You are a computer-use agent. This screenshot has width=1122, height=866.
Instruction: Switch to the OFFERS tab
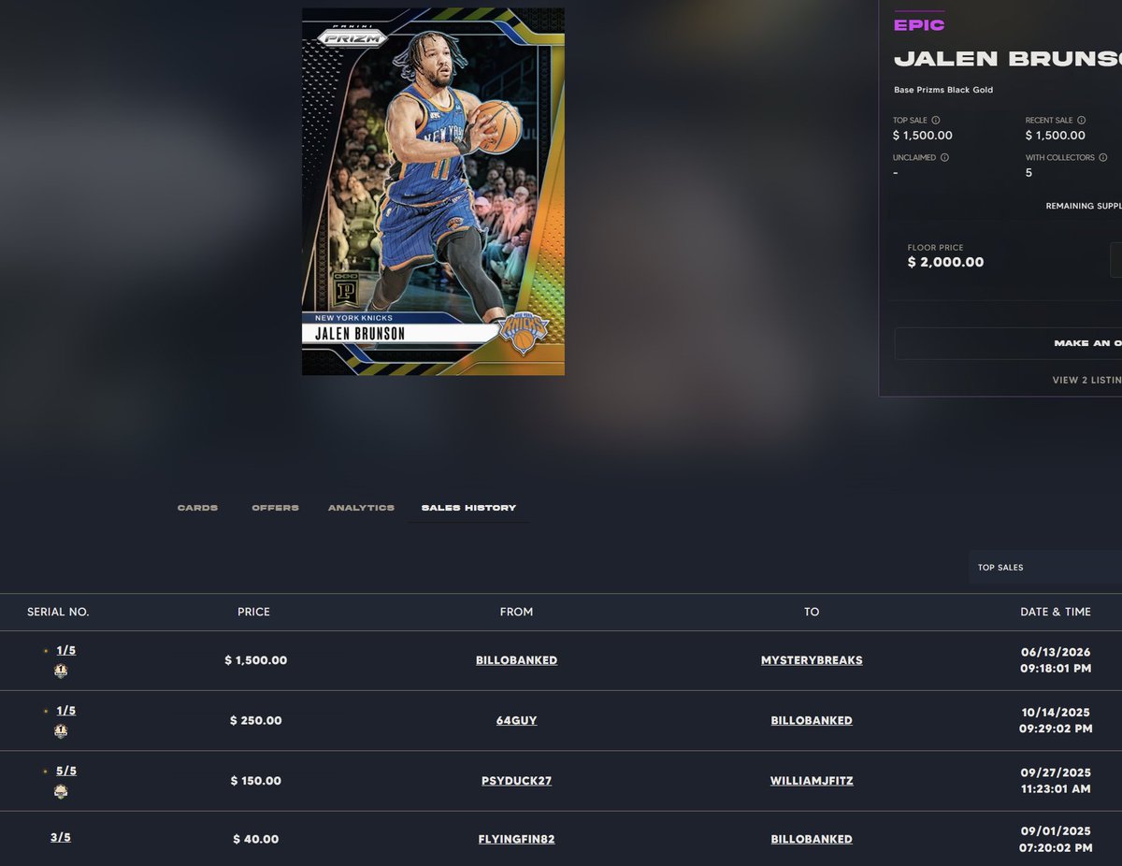[275, 508]
